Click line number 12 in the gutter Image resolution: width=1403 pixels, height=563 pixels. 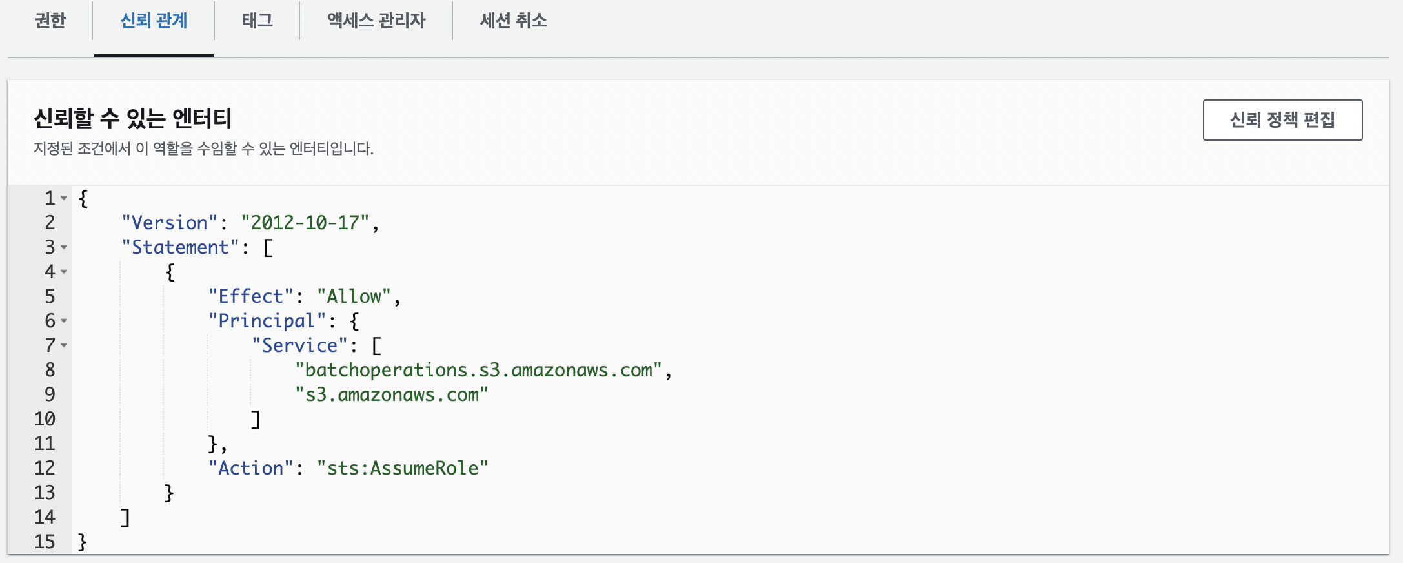[x=45, y=468]
